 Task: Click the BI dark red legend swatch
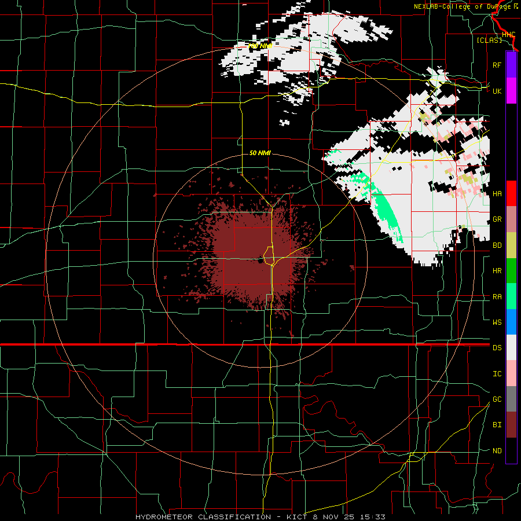[x=511, y=425]
